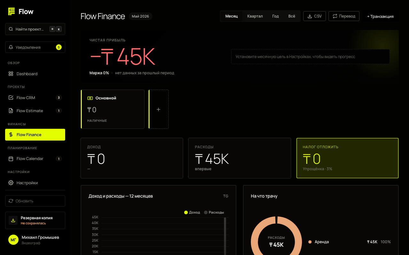Click the −₸45K net profit value
Screen dimensions: 409x255
click(x=123, y=56)
